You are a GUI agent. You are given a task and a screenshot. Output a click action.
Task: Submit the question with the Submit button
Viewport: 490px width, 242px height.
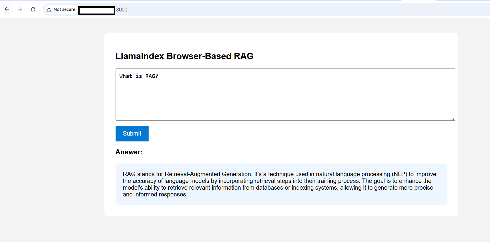pos(132,133)
